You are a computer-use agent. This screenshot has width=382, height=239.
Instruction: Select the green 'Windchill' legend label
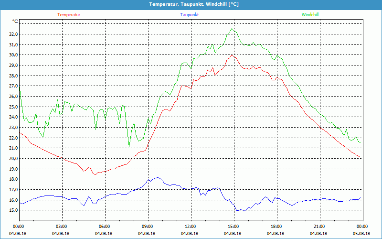click(310, 15)
